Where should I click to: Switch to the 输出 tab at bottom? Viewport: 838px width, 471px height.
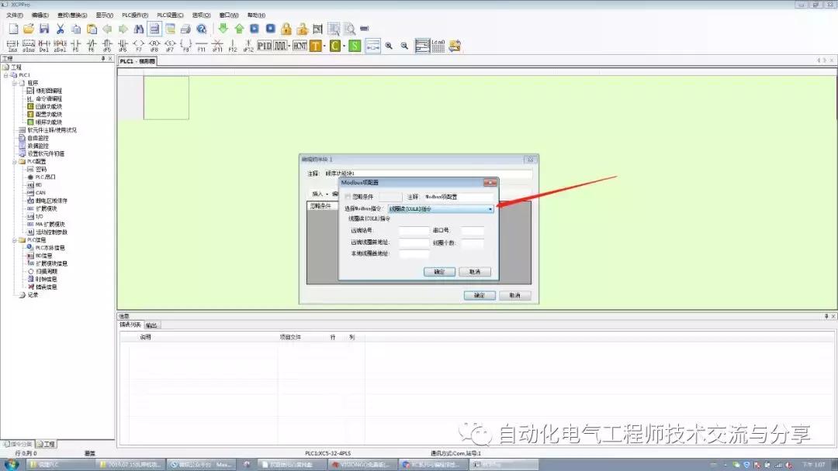pyautogui.click(x=150, y=325)
